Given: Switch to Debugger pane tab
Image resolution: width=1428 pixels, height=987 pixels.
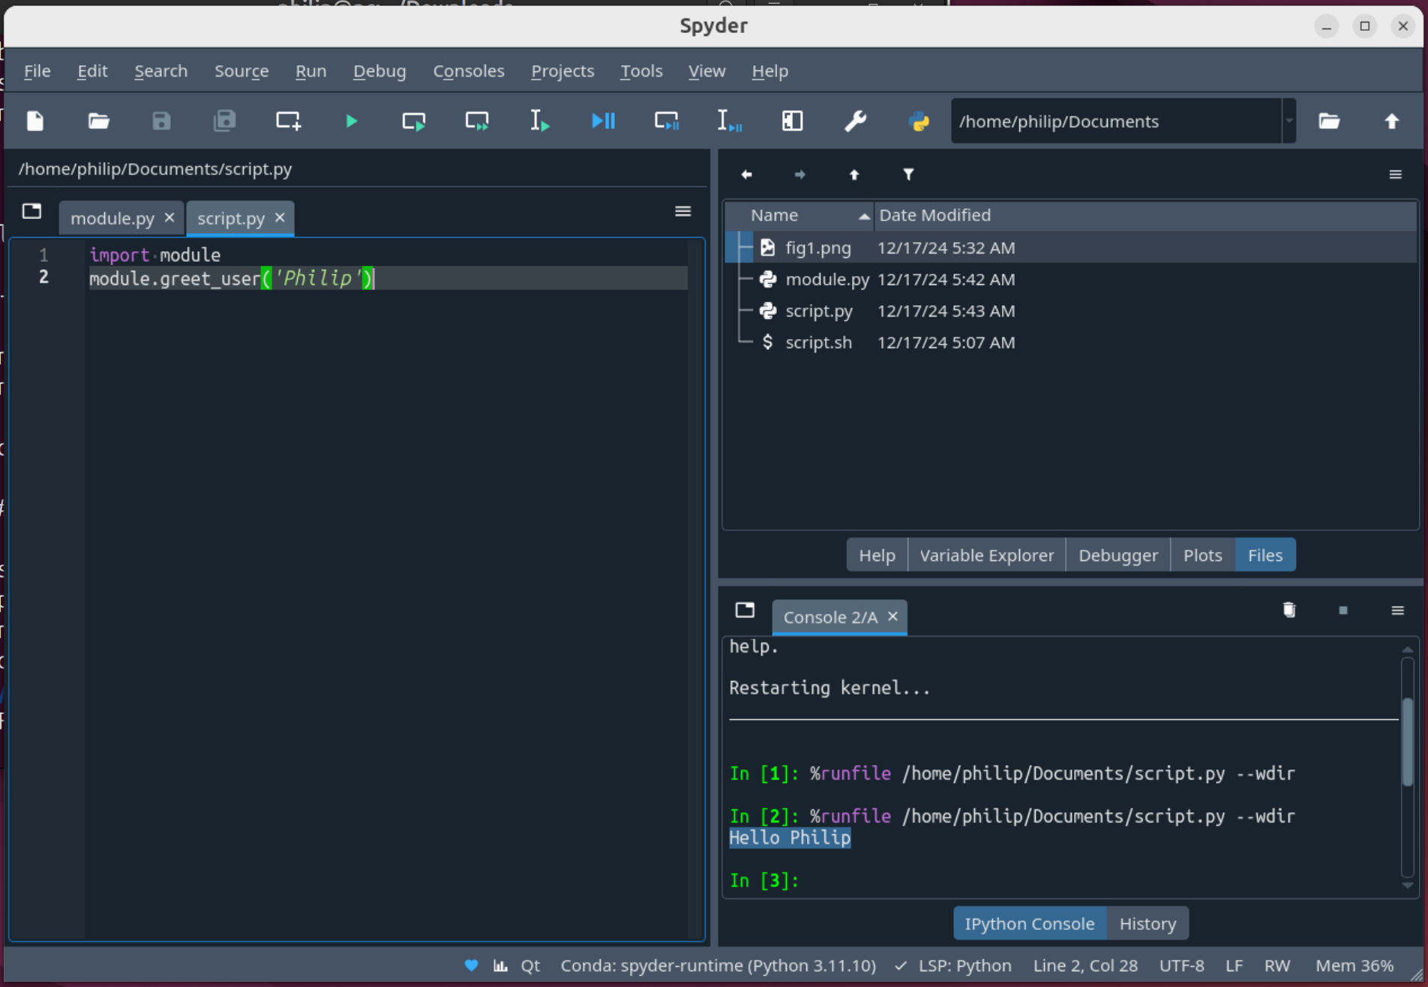Looking at the screenshot, I should 1117,555.
